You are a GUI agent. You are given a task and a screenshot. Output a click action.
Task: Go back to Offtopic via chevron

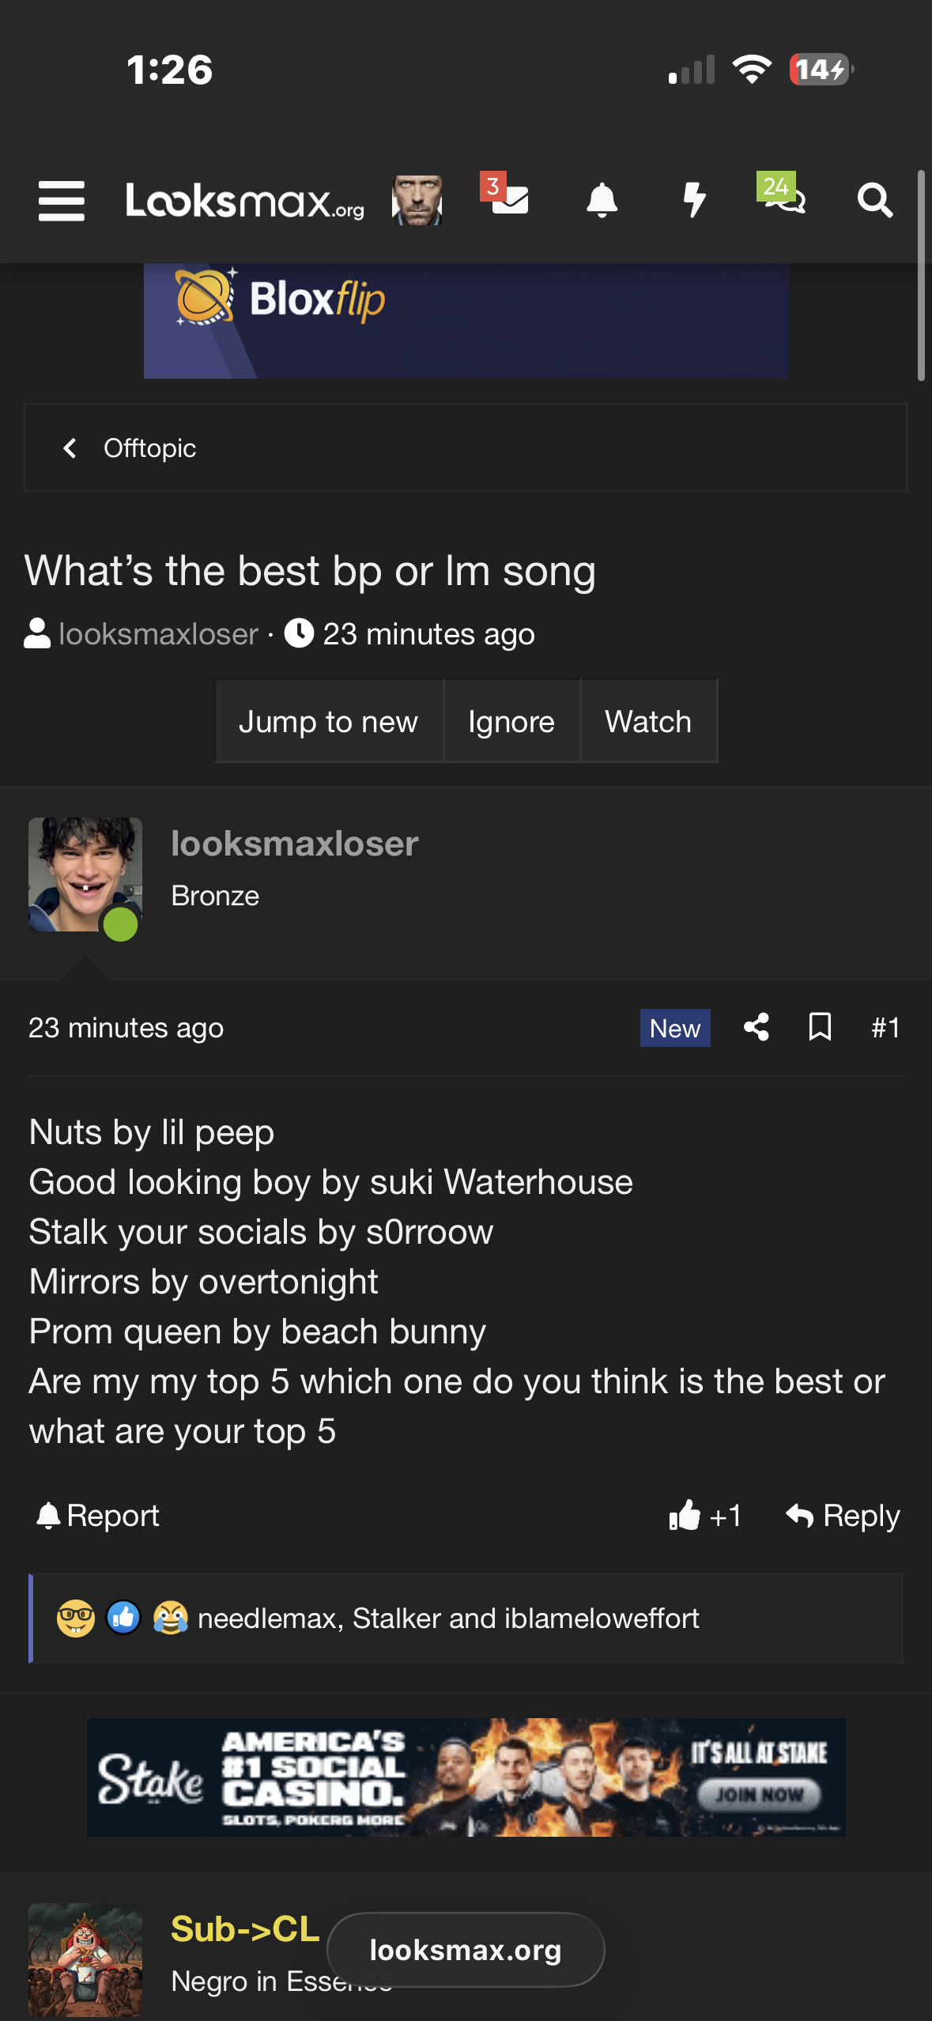click(70, 448)
